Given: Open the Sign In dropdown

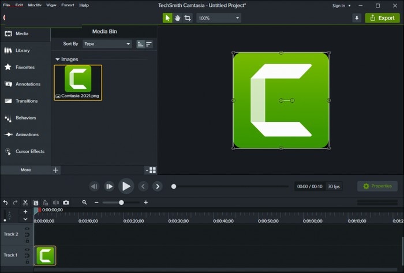Looking at the screenshot, I should (x=342, y=5).
